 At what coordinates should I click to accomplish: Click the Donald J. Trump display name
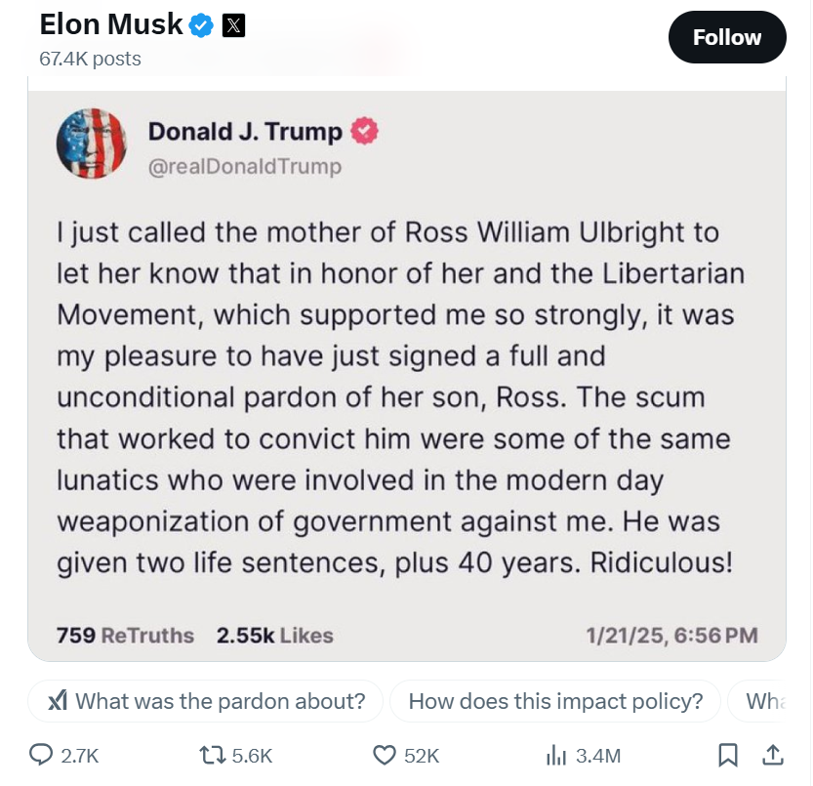click(x=245, y=131)
